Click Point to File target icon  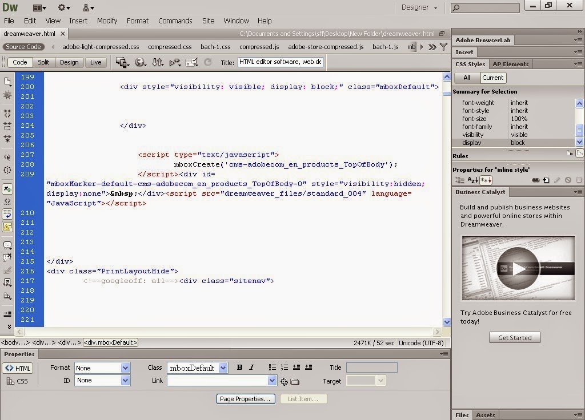click(284, 381)
